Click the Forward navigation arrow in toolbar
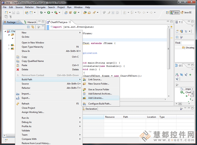Screen dimensions: 197x145 pyautogui.click(x=151, y=12)
